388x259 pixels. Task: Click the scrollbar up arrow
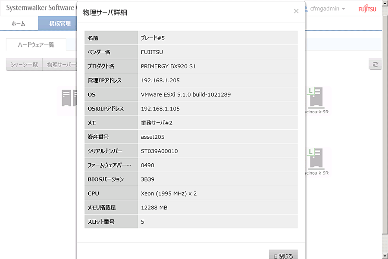click(385, 3)
